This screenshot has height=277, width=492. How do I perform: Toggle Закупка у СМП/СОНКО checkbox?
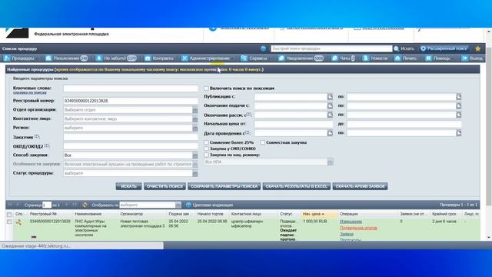206,149
